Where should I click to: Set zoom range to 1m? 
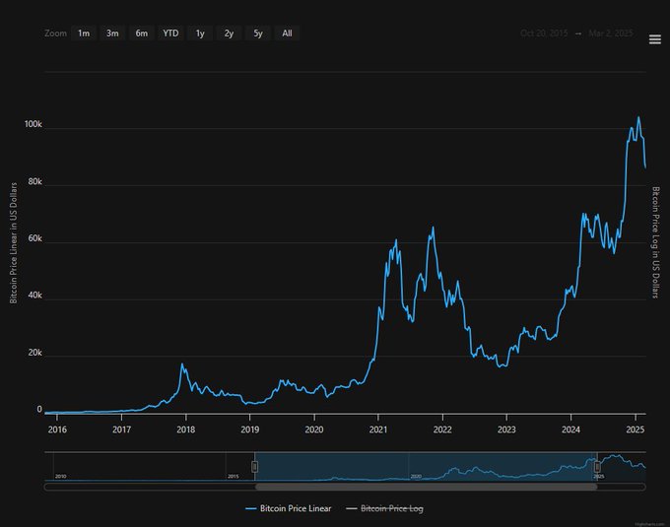tap(84, 33)
